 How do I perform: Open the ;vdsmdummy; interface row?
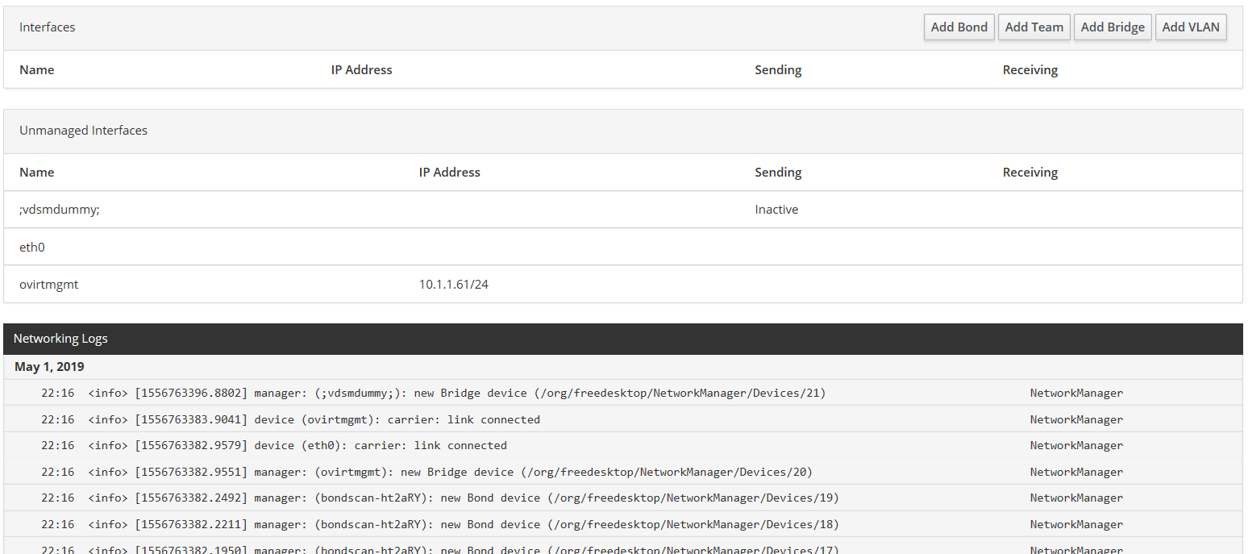tap(60, 210)
